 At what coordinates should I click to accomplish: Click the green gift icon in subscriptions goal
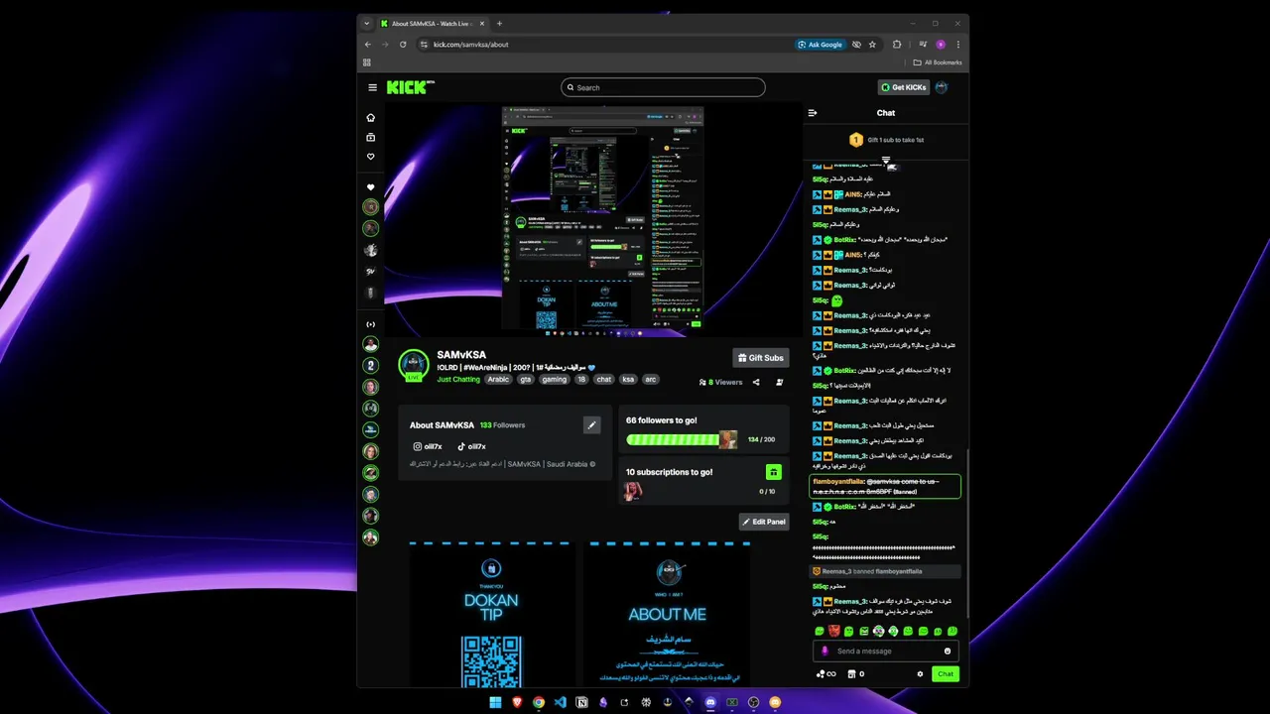(x=773, y=472)
